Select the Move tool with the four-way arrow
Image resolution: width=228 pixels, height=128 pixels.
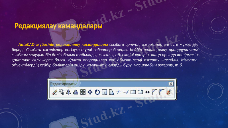pyautogui.click(x=90, y=92)
